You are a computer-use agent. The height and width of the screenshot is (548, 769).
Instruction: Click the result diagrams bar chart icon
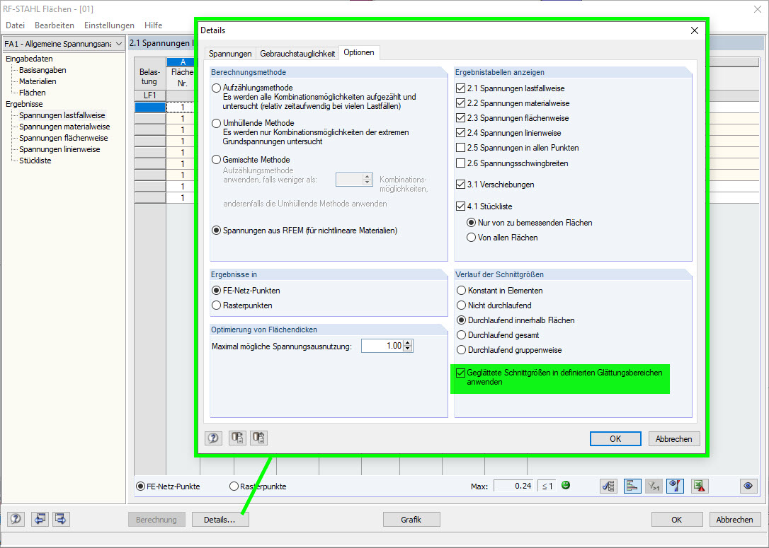pos(632,486)
